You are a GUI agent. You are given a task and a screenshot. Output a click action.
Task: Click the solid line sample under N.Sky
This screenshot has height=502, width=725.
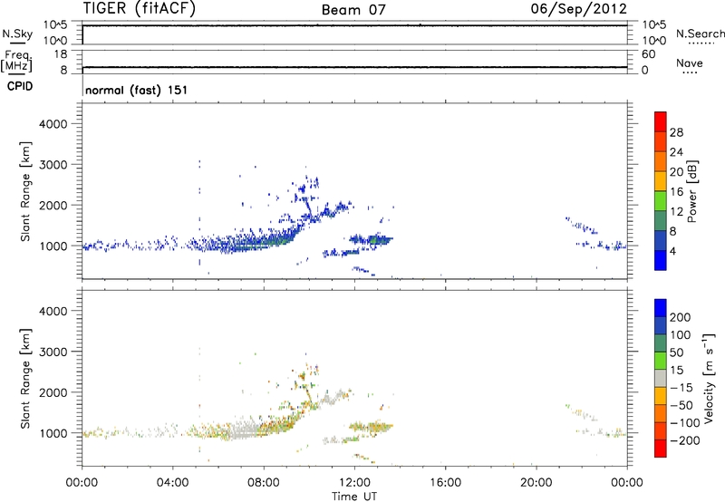pos(17,43)
